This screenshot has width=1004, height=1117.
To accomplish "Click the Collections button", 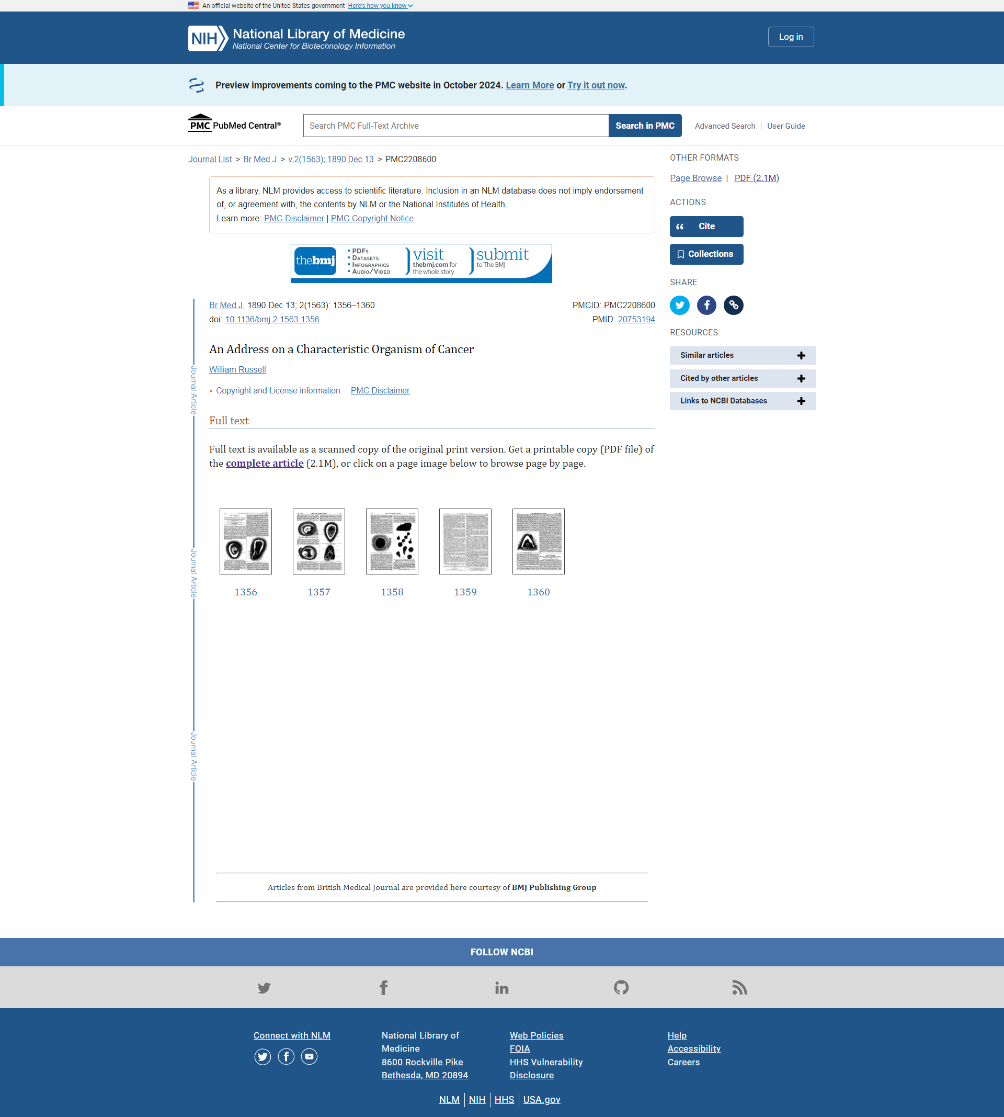I will [706, 254].
